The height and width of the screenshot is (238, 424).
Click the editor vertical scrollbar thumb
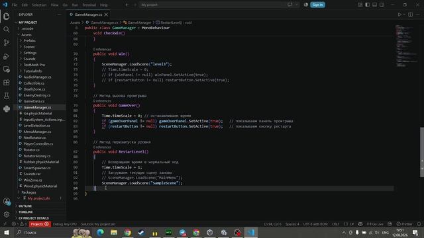(422, 152)
